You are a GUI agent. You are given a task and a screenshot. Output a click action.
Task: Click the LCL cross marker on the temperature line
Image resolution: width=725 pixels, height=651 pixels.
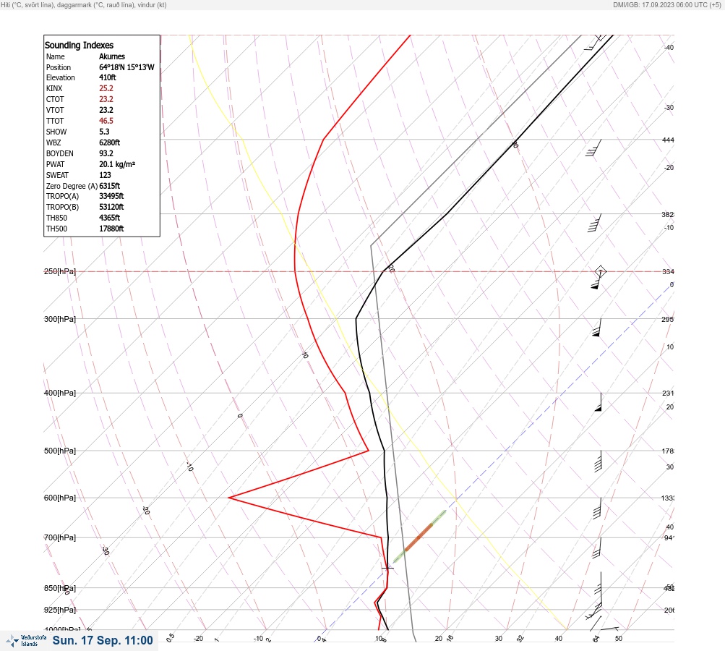[387, 568]
